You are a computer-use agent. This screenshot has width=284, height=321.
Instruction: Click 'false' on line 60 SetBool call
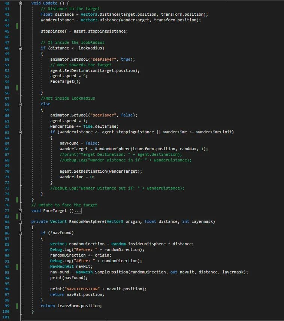(127, 115)
